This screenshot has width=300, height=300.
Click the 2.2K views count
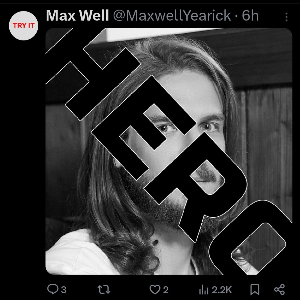point(222,290)
